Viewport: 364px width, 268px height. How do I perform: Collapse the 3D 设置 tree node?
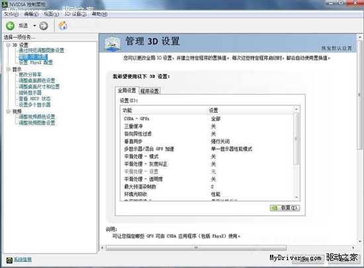[x=9, y=45]
